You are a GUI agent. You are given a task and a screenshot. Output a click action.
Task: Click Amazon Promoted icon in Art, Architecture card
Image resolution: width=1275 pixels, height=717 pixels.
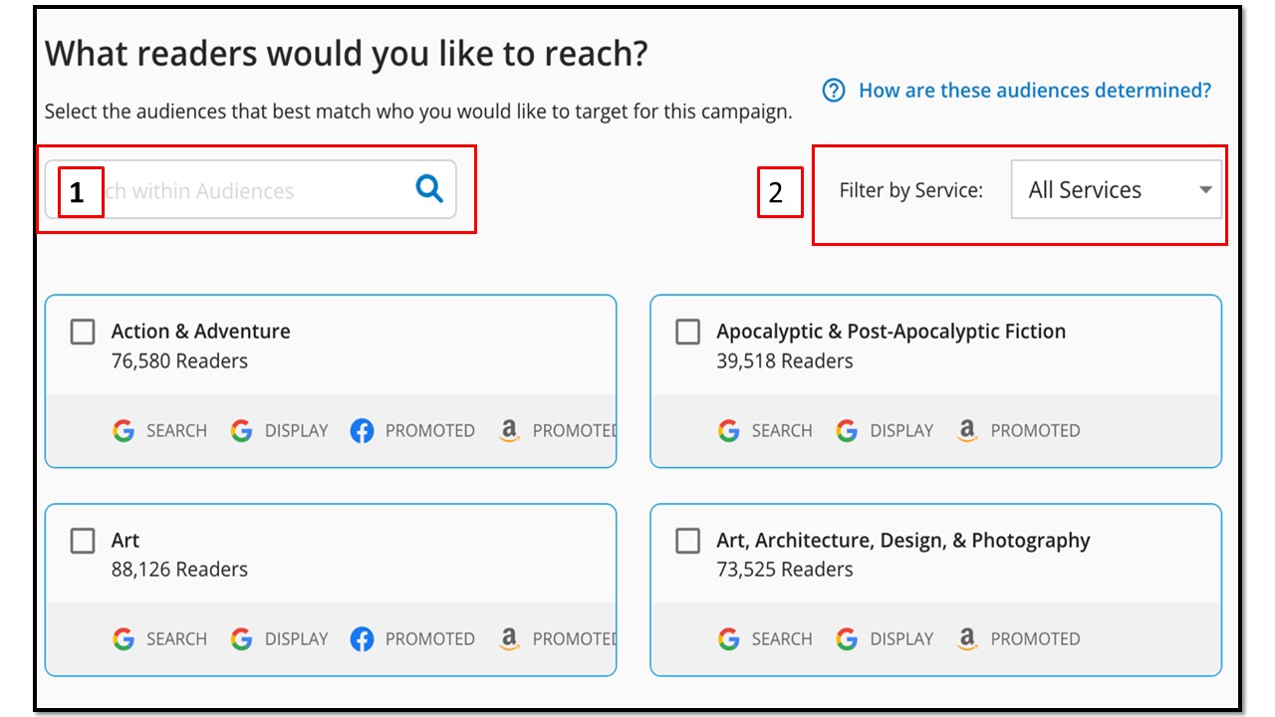pos(967,639)
